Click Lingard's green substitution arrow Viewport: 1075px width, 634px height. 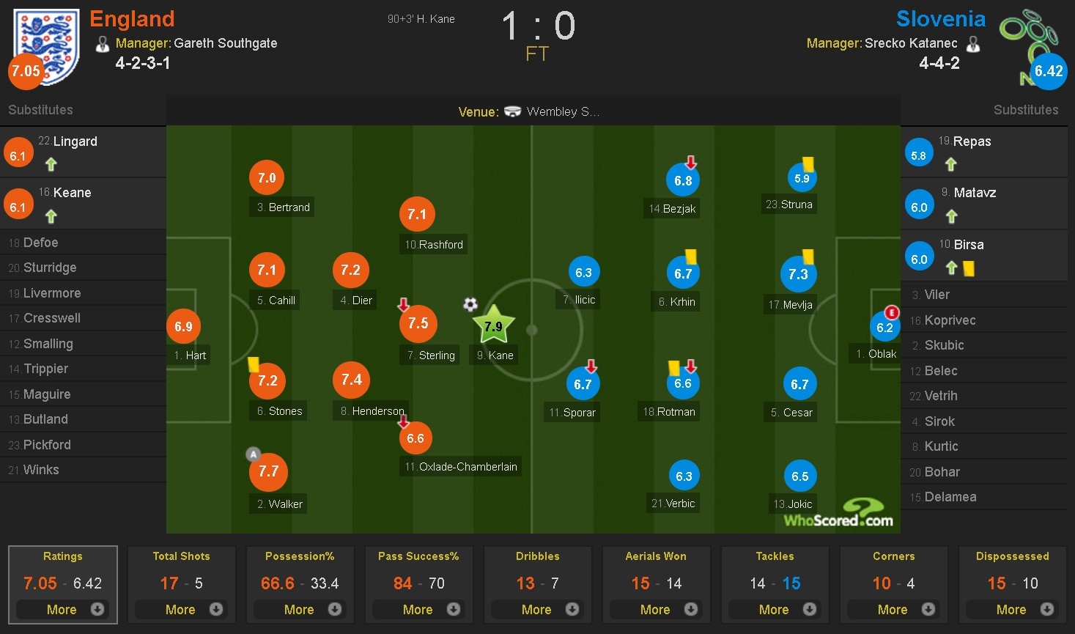pyautogui.click(x=51, y=164)
